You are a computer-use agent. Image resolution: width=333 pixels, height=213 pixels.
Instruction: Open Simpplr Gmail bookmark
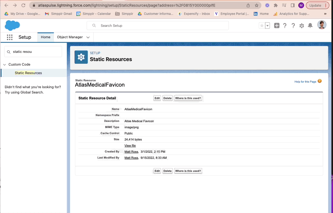58,14
